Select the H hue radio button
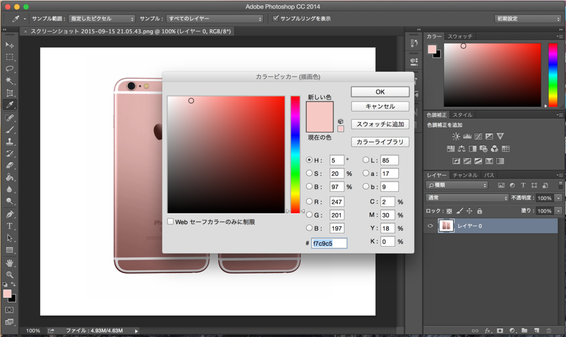Image resolution: width=566 pixels, height=337 pixels. [309, 160]
